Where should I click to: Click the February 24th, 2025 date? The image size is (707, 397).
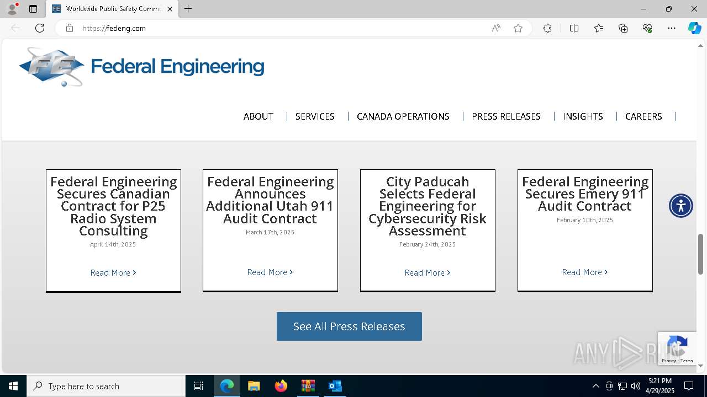point(428,244)
